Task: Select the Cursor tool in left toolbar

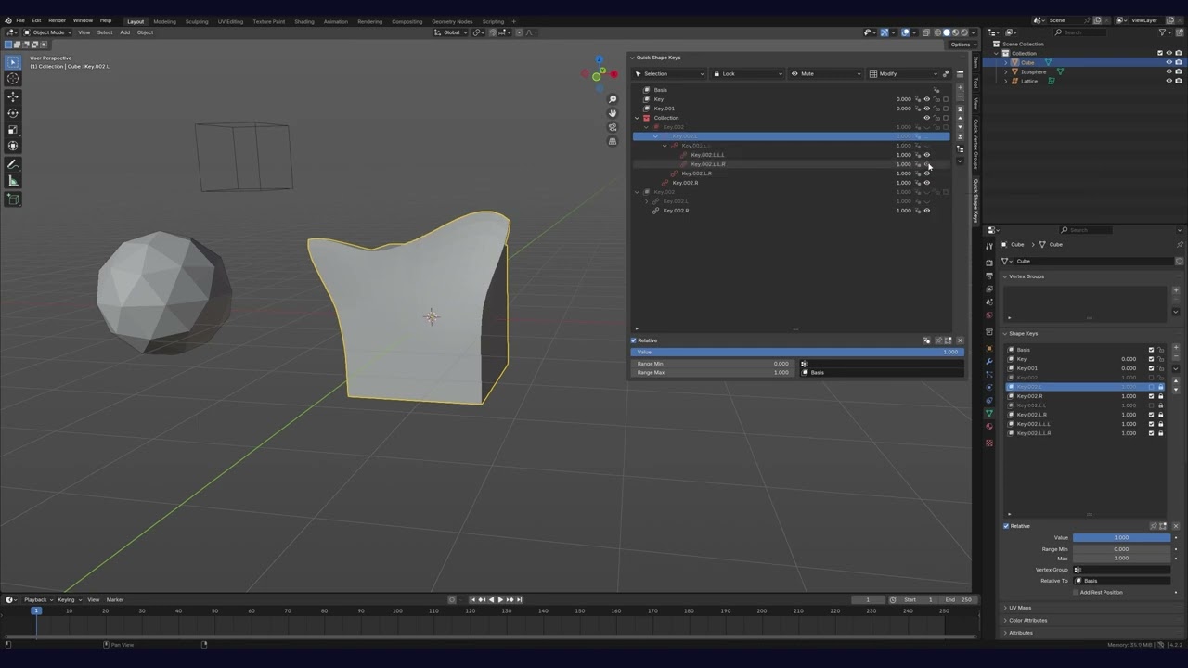Action: pyautogui.click(x=13, y=79)
